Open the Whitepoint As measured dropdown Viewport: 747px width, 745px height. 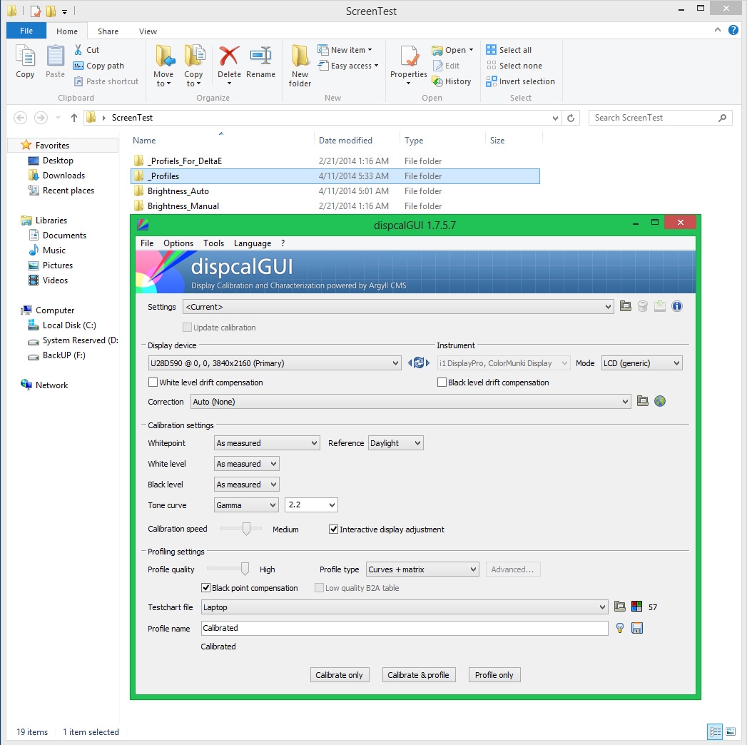click(x=267, y=442)
